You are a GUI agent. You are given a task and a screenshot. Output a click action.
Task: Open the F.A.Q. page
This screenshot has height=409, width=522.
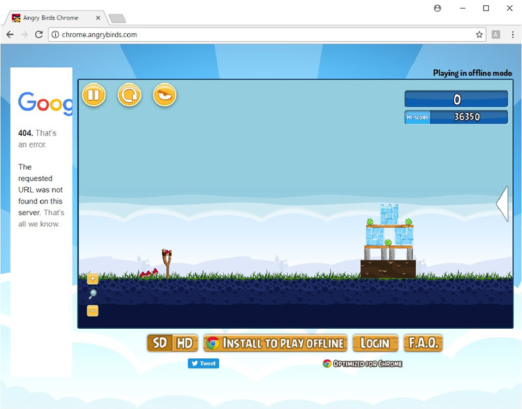423,342
